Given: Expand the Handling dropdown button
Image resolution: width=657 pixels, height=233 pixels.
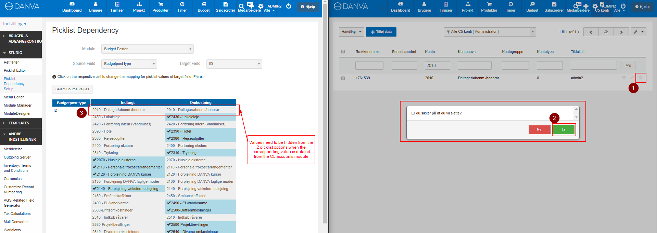Looking at the screenshot, I should (x=351, y=32).
